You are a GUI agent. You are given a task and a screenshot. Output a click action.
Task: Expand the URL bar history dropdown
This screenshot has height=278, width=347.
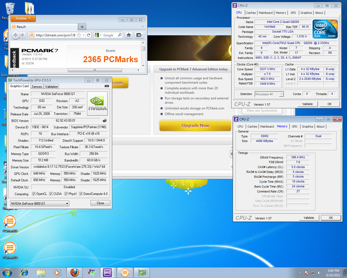(x=83, y=35)
